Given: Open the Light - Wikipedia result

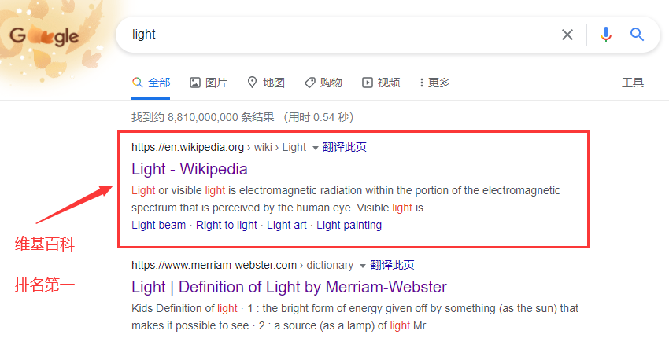Looking at the screenshot, I should pyautogui.click(x=190, y=169).
